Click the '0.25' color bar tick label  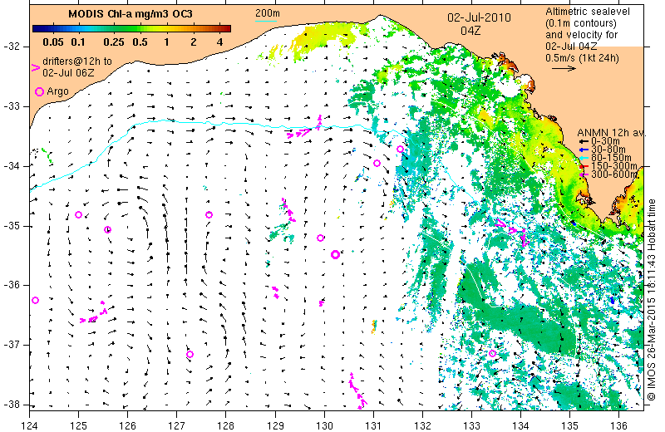pos(114,42)
